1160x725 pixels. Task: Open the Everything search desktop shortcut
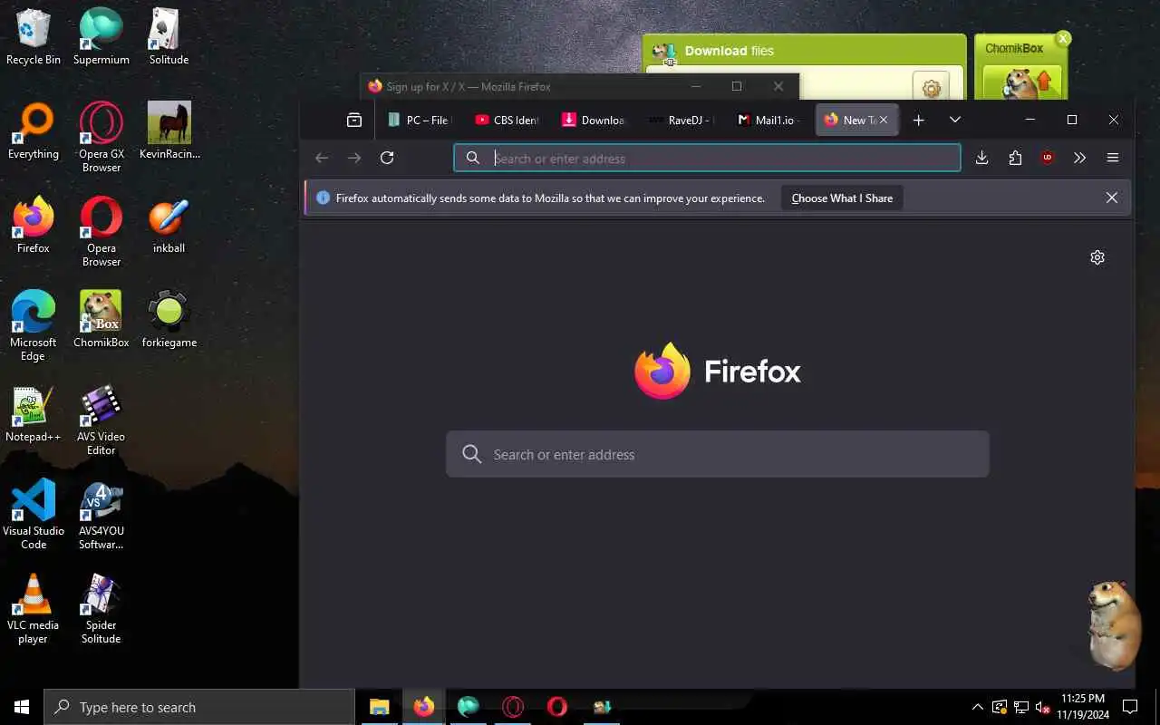pos(34,131)
